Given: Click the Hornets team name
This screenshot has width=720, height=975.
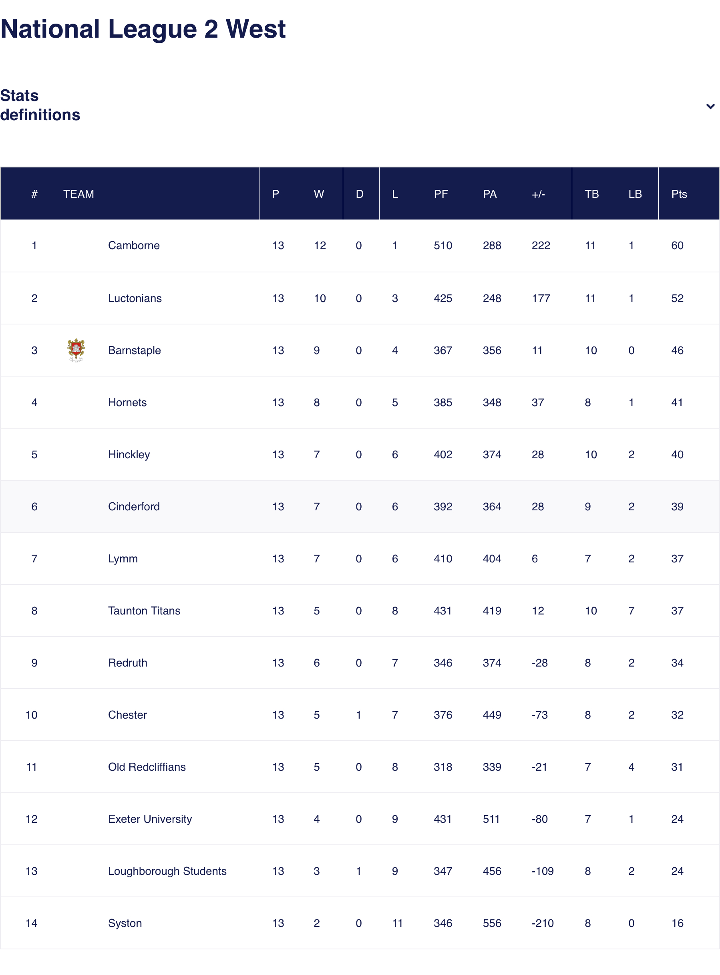Looking at the screenshot, I should [x=127, y=402].
